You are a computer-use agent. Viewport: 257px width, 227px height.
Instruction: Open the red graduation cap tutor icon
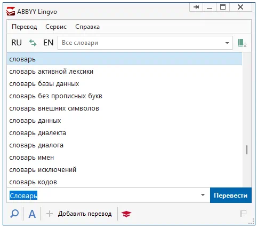point(126,214)
